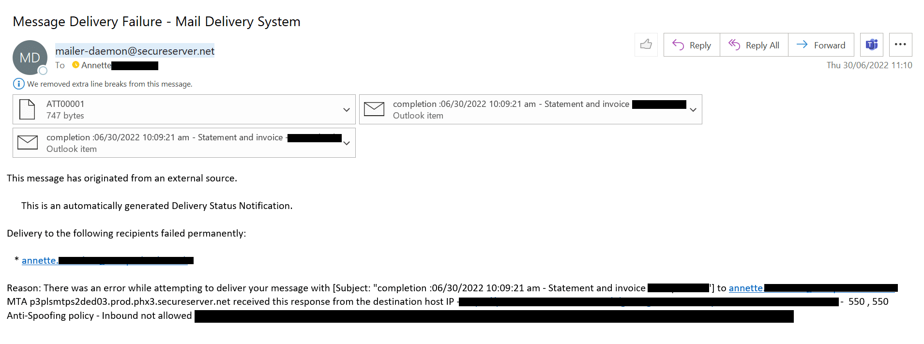Click Reply All button
The height and width of the screenshot is (344, 924).
tap(754, 45)
